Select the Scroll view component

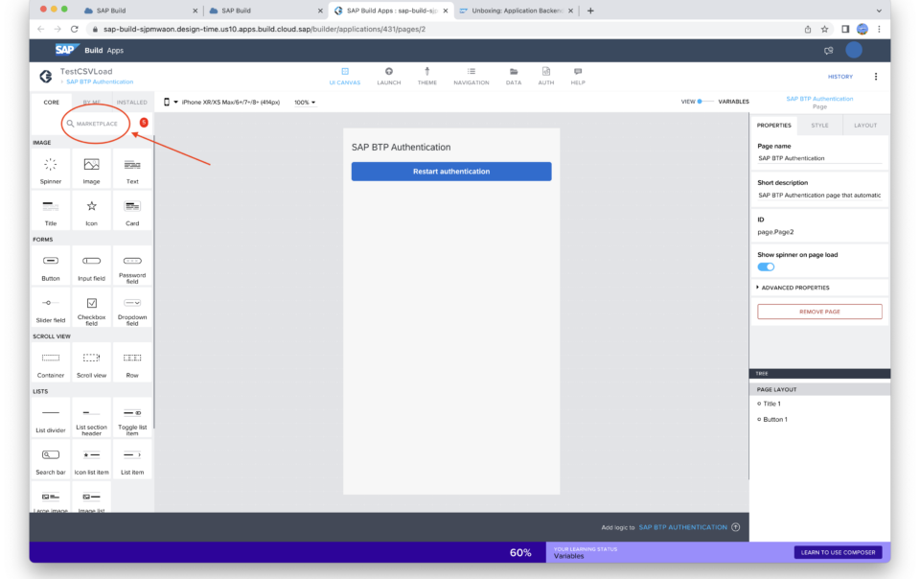[92, 363]
